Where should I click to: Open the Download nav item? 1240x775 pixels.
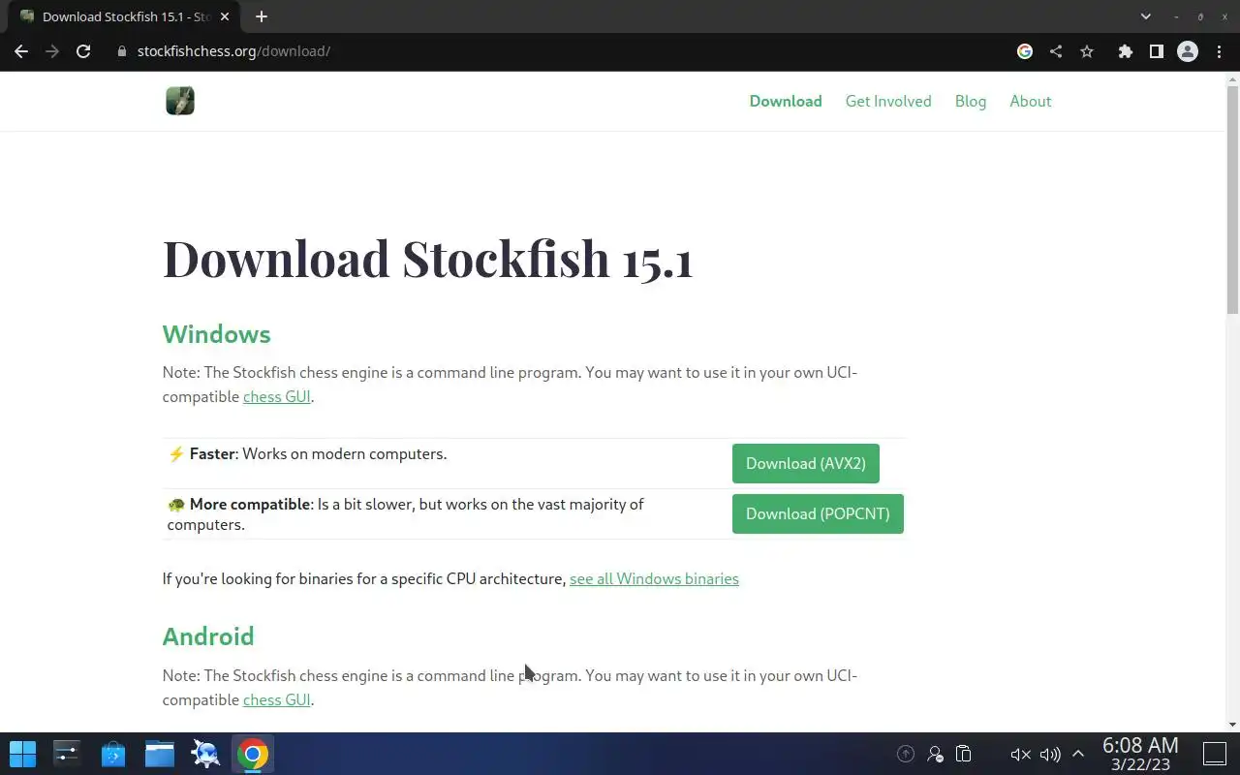[x=786, y=101]
